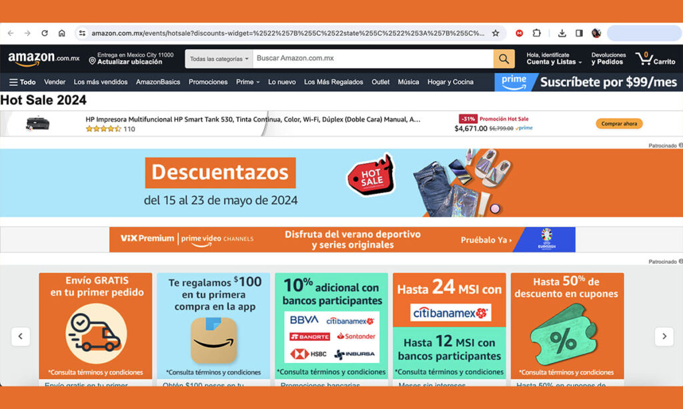This screenshot has height=409, width=683.
Task: Click the Promoción Hot Sale label
Action: pyautogui.click(x=504, y=119)
